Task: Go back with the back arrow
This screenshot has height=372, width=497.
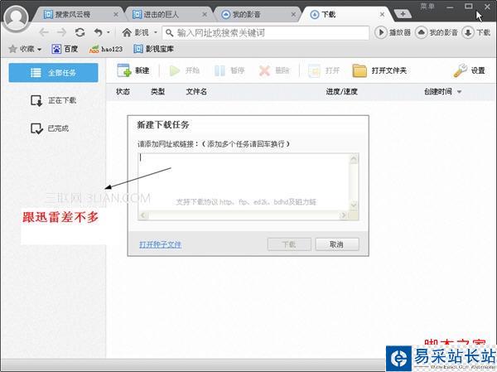Action: pos(44,32)
